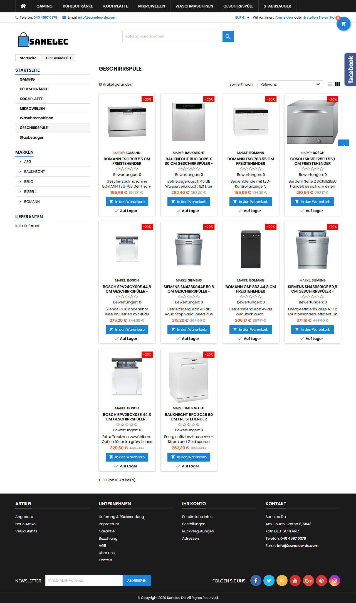
Task: Click footer email info@sanelec-de.com
Action: [x=298, y=546]
